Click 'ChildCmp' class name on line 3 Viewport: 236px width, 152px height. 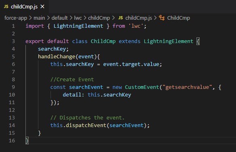pyautogui.click(x=103, y=41)
